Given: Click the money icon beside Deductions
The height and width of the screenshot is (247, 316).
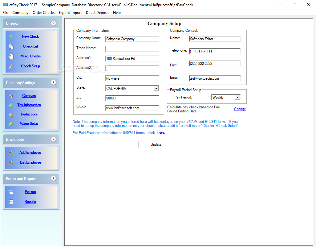Looking at the screenshot, I should coord(11,115).
